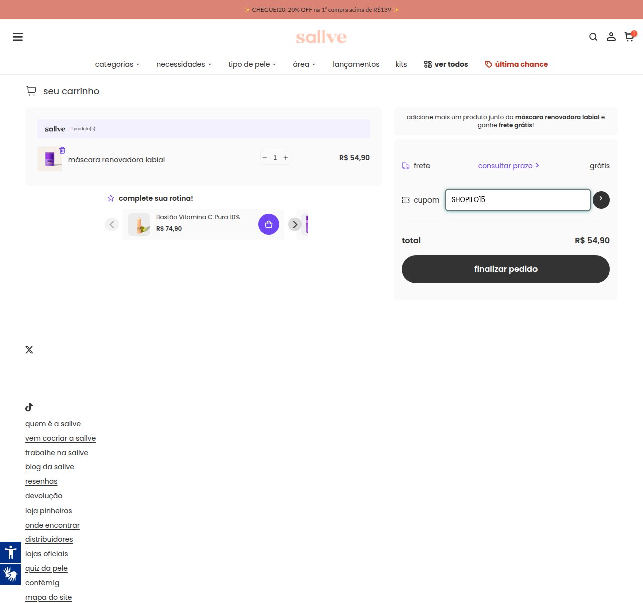Click finalizar pedido button
Image resolution: width=643 pixels, height=603 pixels.
[x=506, y=269]
